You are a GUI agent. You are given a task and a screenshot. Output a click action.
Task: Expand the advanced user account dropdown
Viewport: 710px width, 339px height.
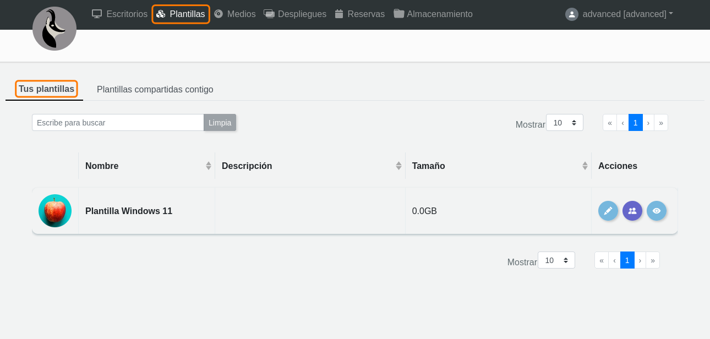click(619, 14)
